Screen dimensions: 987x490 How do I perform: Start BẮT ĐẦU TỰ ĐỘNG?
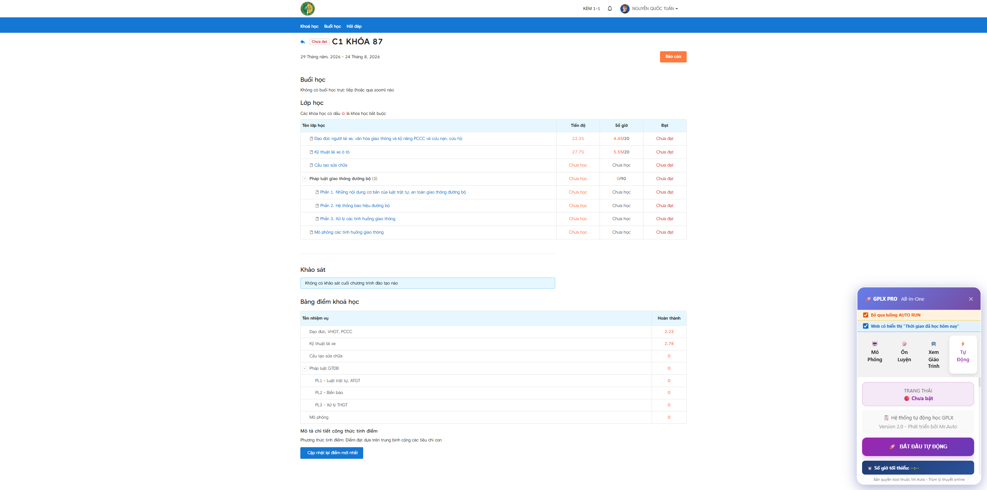tap(918, 446)
